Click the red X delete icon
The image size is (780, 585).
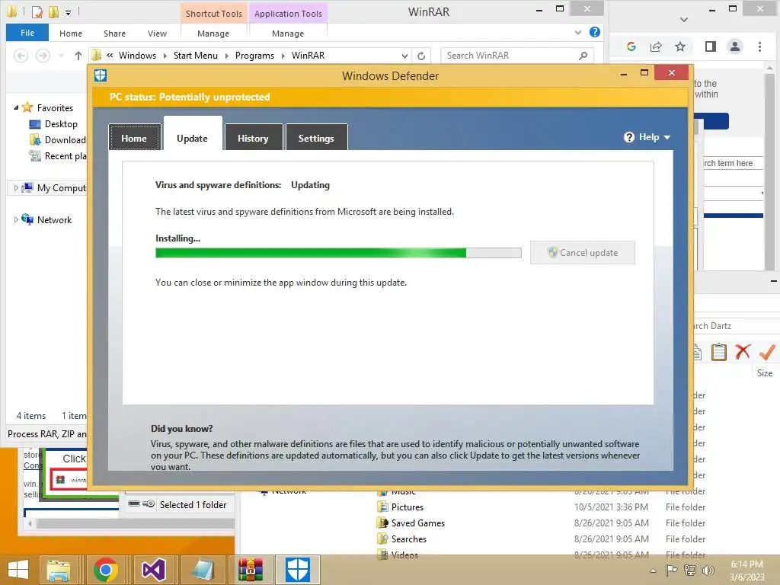coord(743,352)
